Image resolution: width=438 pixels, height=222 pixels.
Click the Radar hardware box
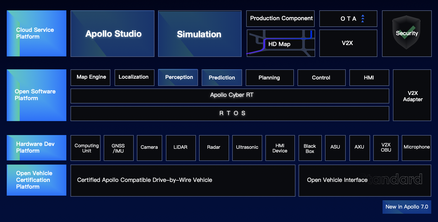tap(214, 148)
